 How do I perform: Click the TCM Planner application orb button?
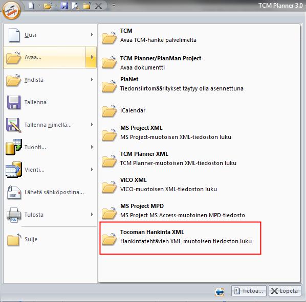coord(11,10)
